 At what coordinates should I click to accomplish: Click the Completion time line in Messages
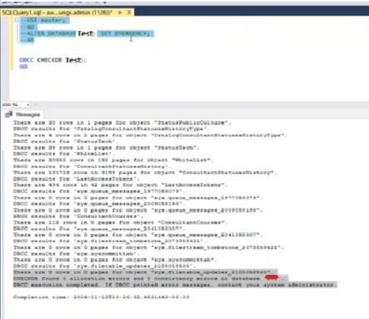[x=101, y=297]
